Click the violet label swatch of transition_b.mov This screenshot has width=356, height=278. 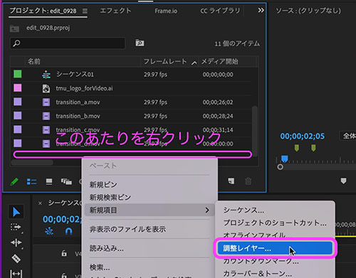point(18,115)
